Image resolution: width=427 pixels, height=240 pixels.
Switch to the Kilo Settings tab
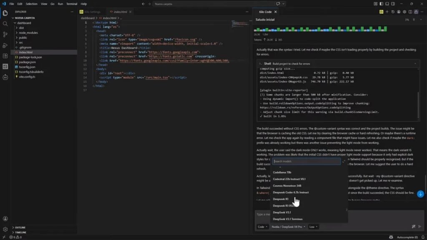click(x=92, y=12)
